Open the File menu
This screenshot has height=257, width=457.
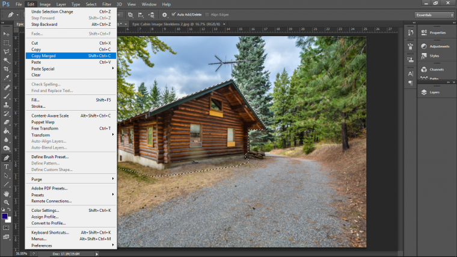[x=19, y=4]
